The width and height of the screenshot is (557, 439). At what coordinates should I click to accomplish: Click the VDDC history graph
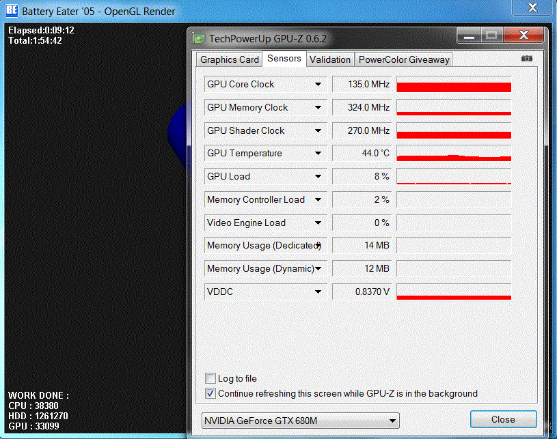pyautogui.click(x=454, y=292)
